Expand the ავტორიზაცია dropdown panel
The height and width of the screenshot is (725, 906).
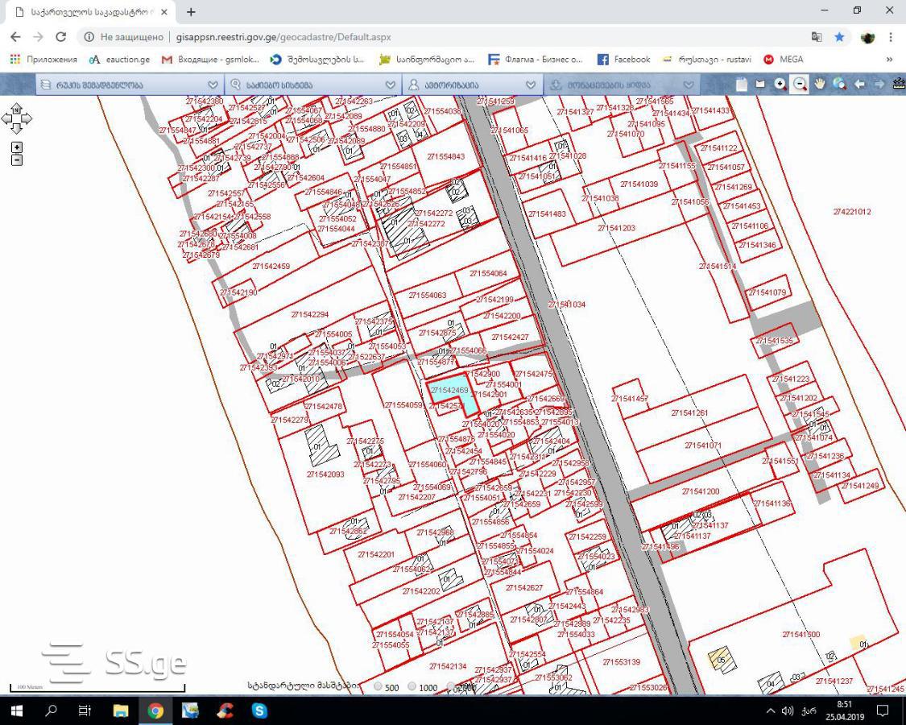(471, 85)
